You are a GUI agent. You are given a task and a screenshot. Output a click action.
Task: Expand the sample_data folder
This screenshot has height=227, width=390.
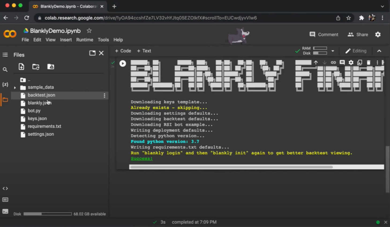pos(15,88)
